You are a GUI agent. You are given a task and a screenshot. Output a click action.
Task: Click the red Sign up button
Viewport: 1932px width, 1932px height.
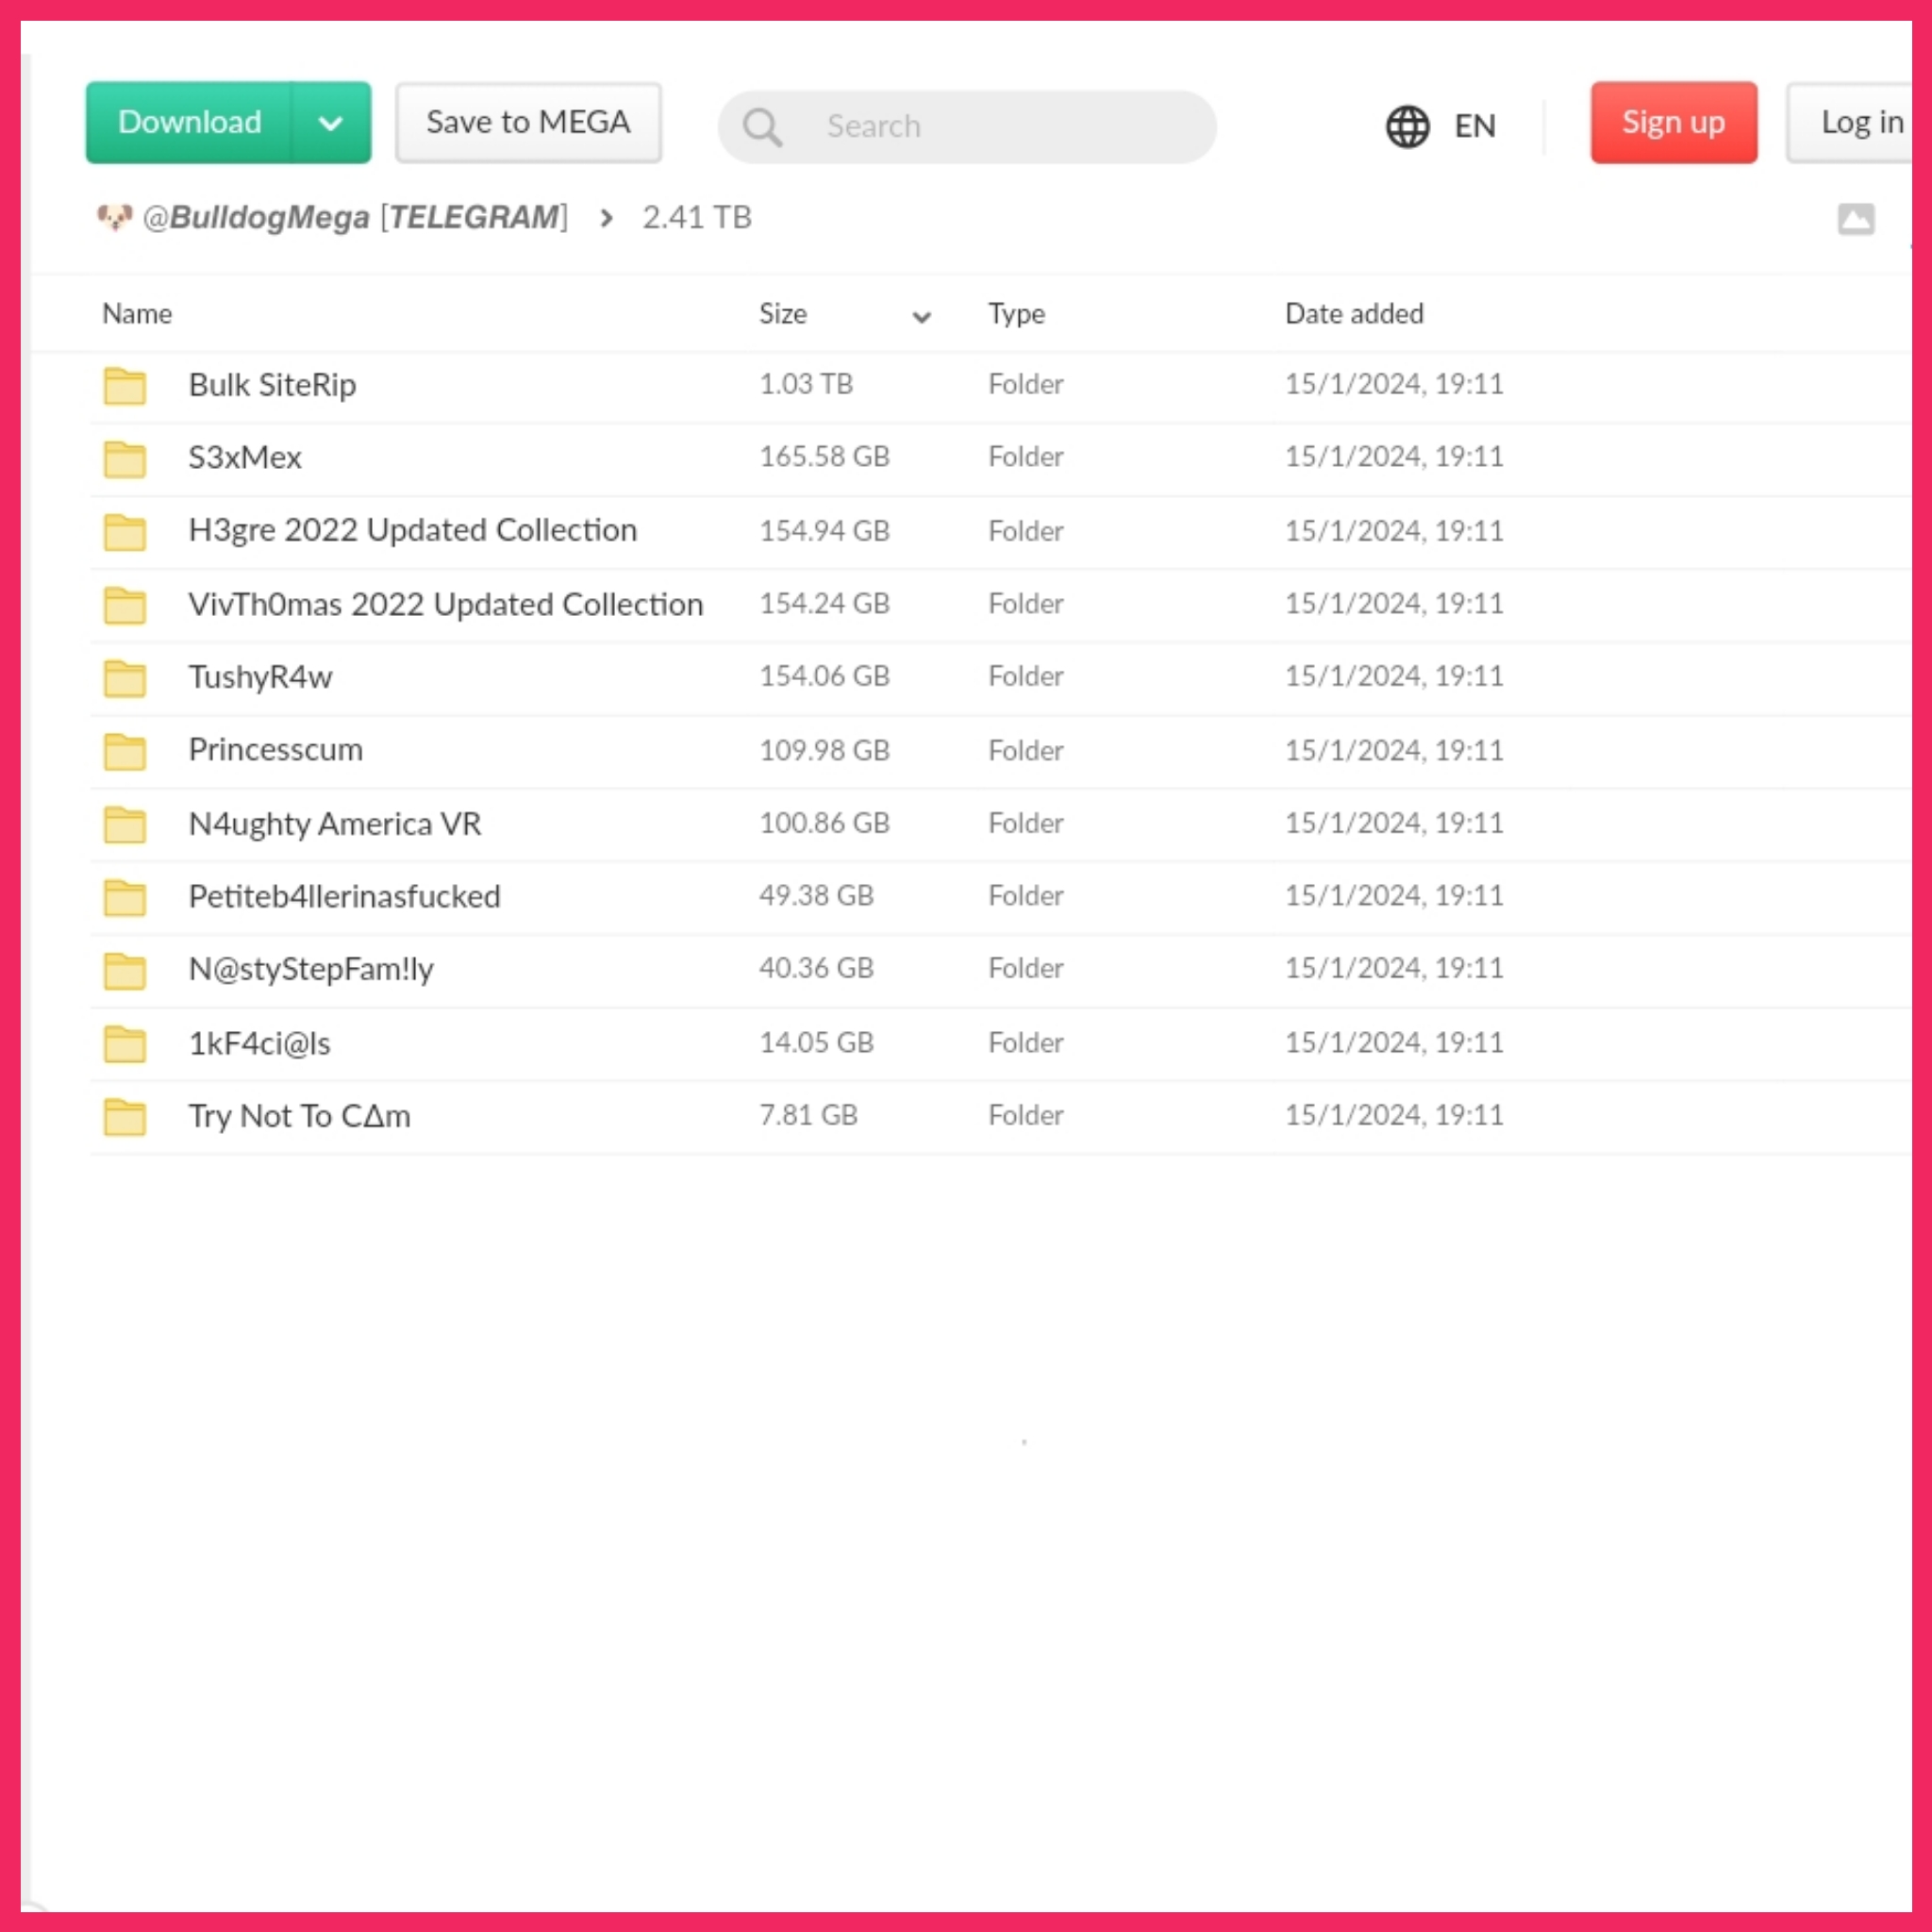1674,122
